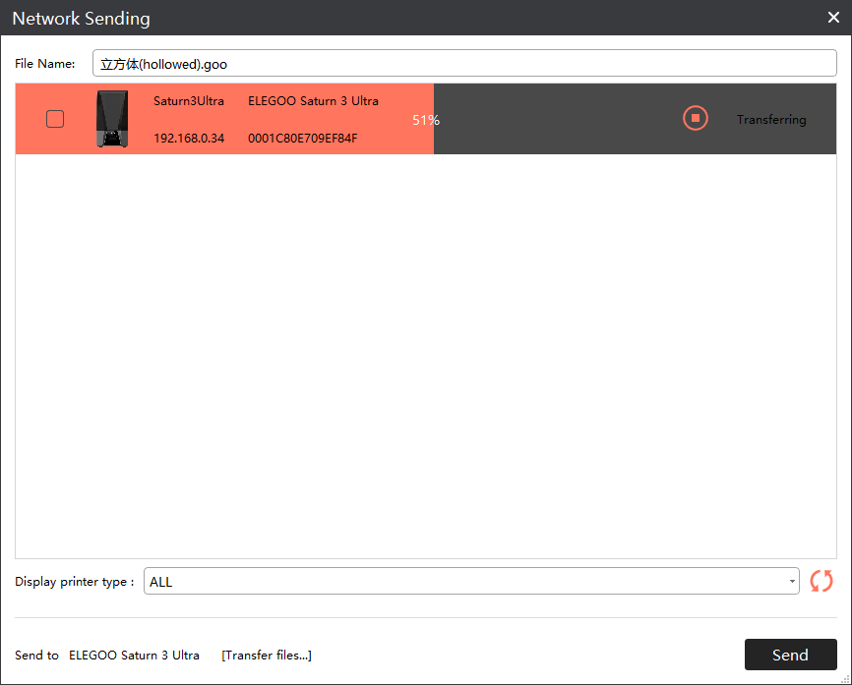Close the Network Sending dialog
Image resolution: width=852 pixels, height=685 pixels.
(x=833, y=18)
